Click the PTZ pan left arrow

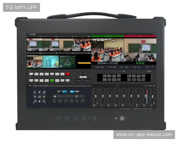(35, 96)
